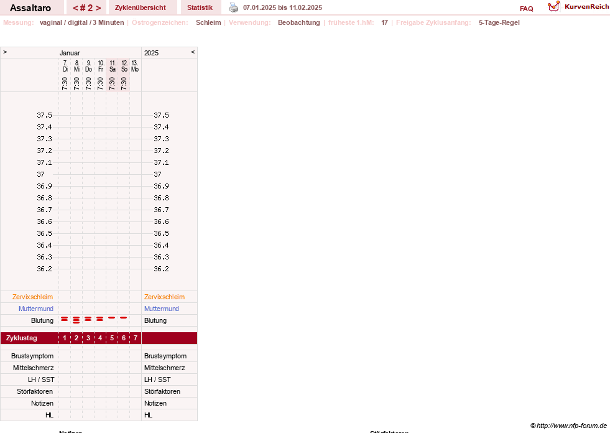Click the light bleeding mark on day 5
Screen dimensions: 610x433
[x=112, y=318]
